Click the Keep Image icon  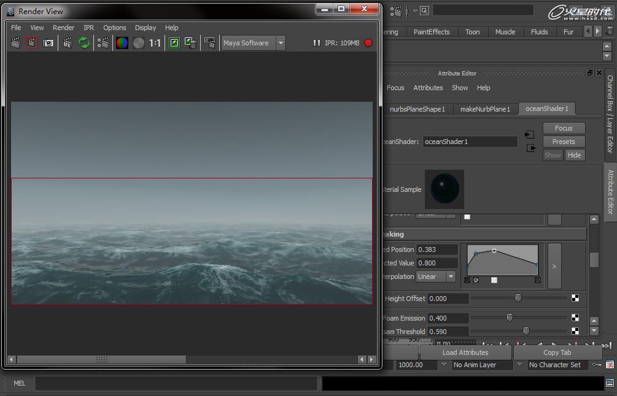(174, 43)
